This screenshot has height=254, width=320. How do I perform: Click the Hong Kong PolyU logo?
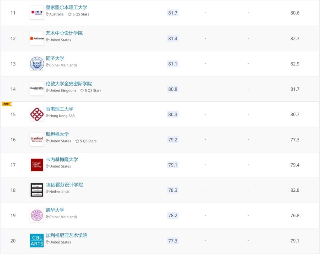tap(36, 114)
